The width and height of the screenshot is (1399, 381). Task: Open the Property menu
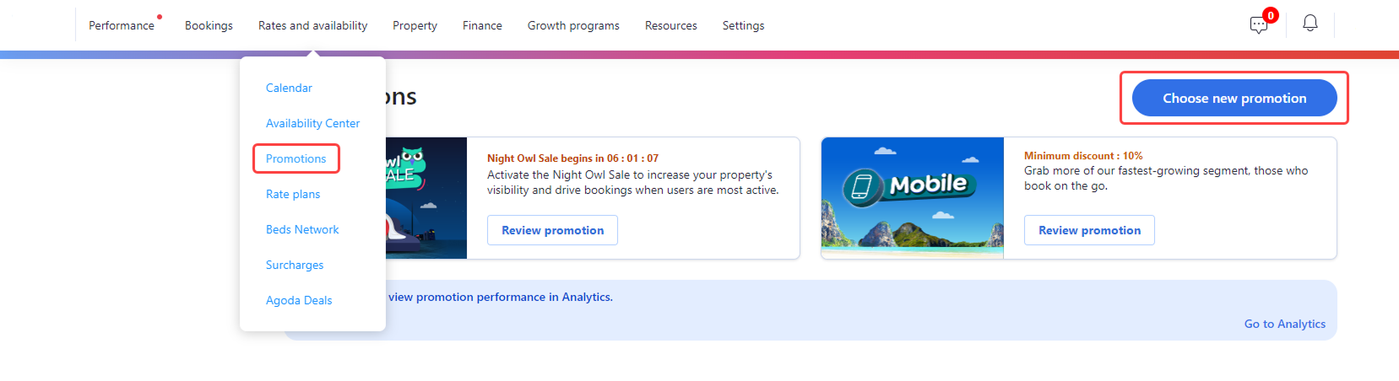point(415,25)
